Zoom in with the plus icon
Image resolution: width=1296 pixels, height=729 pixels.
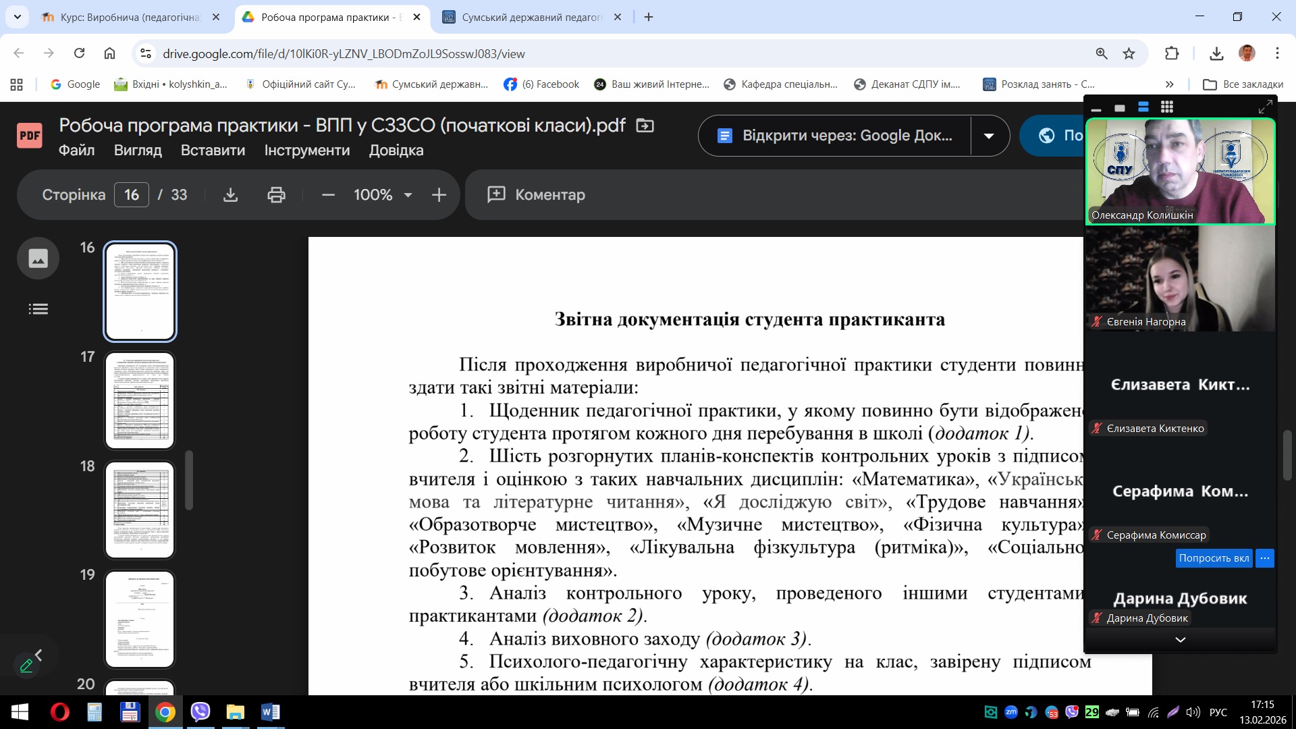439,195
